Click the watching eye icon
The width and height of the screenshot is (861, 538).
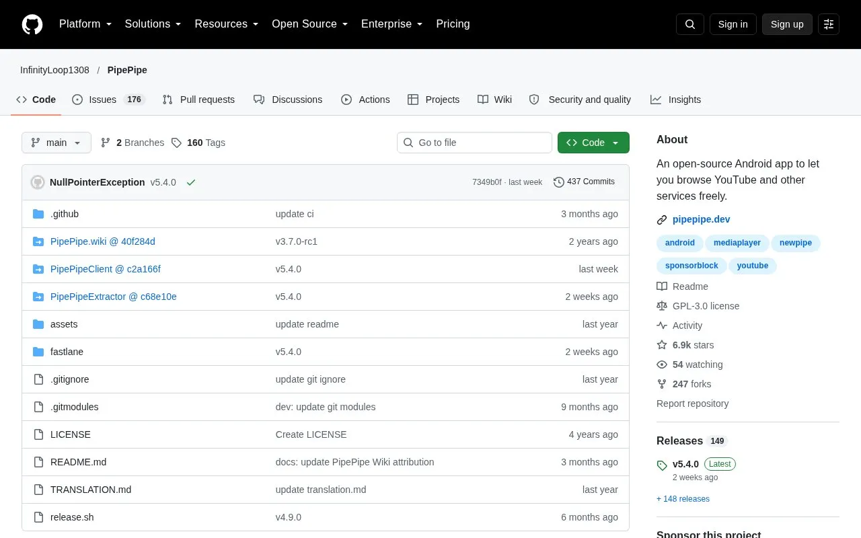pos(662,364)
